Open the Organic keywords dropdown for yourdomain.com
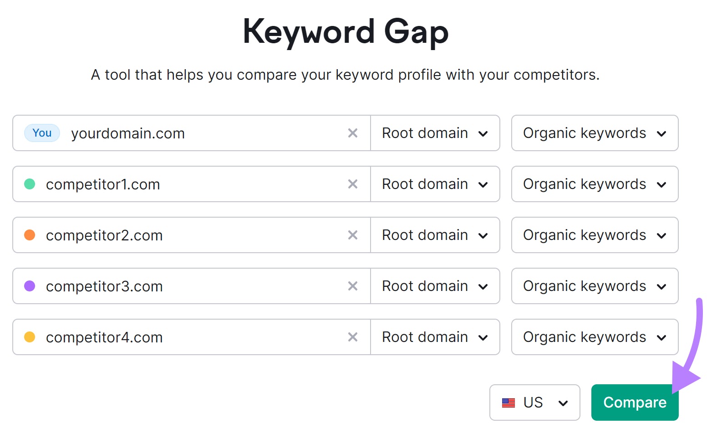 594,133
